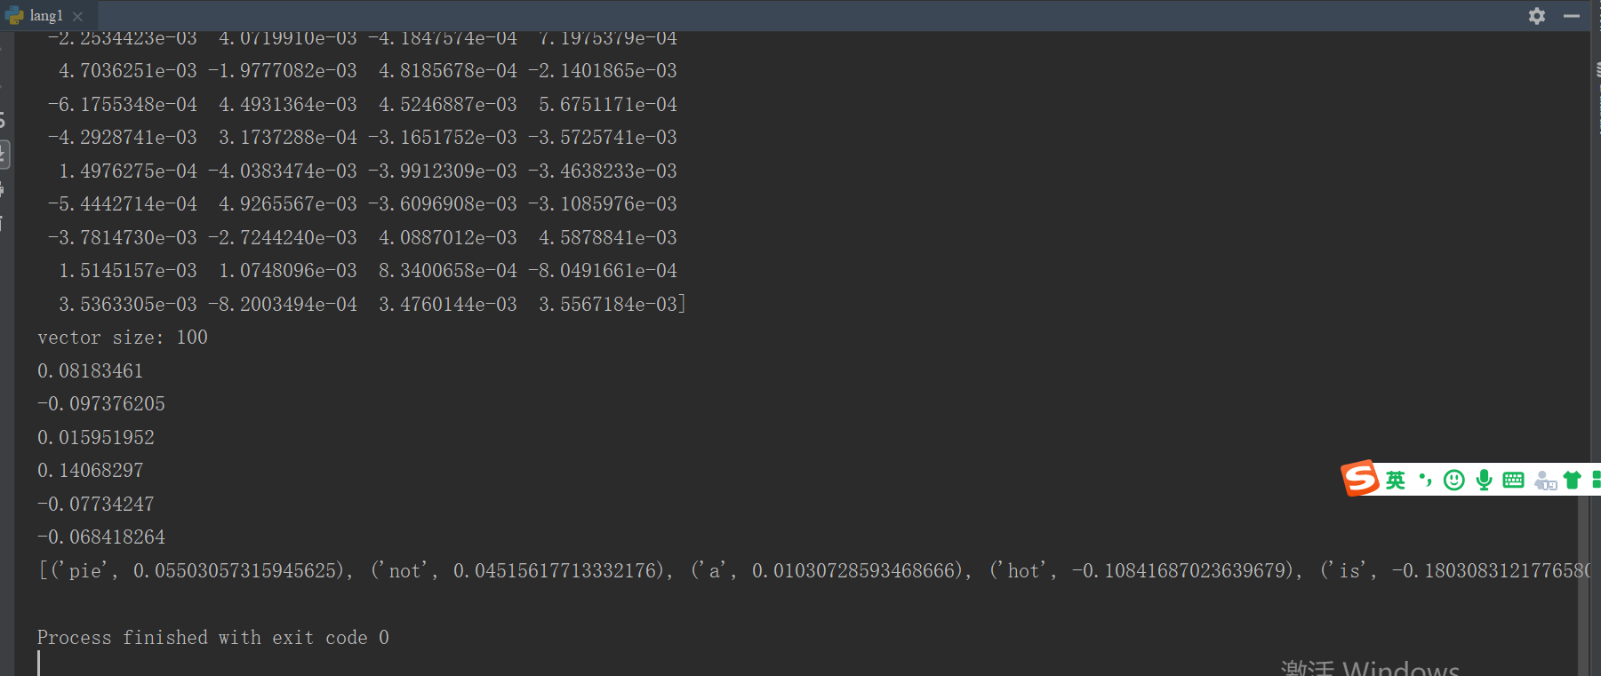Toggle Sogou English/Chinese mode indicator
This screenshot has height=676, width=1601.
tap(1396, 481)
